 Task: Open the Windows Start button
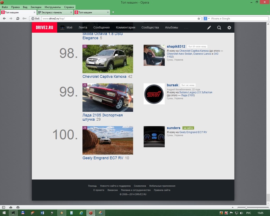coord(4,213)
